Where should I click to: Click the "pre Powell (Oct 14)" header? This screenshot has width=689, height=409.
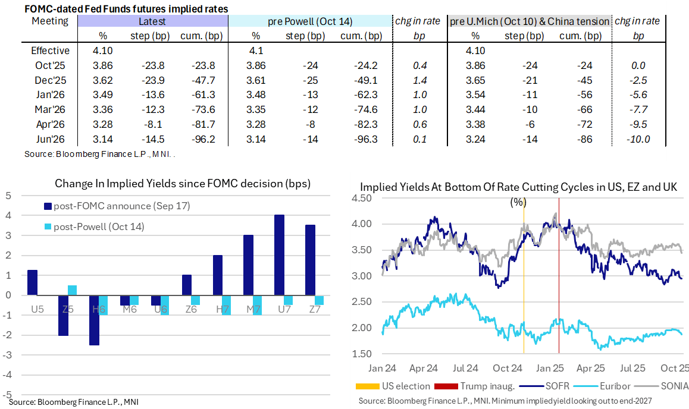pyautogui.click(x=312, y=21)
